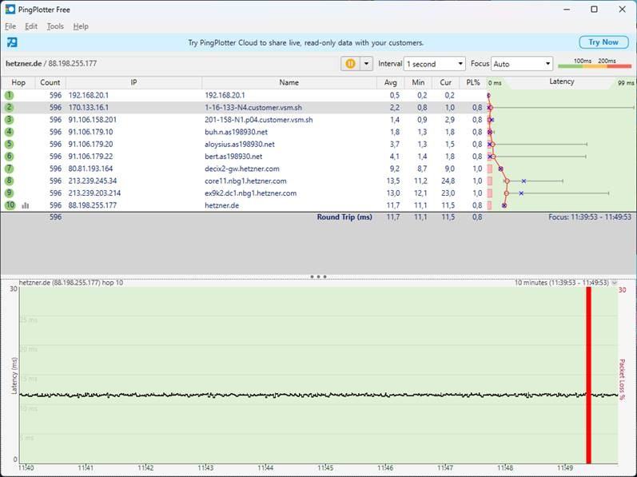
Task: Toggle the timeline graph icon for hop 10
Action: pos(26,205)
